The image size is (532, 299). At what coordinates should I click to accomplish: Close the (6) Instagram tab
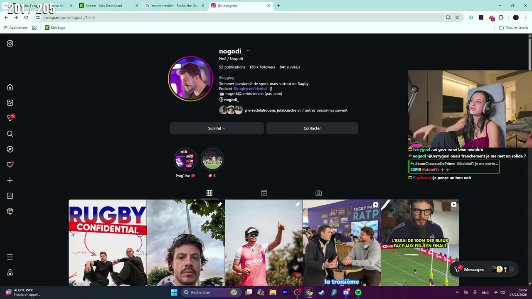[x=269, y=6]
